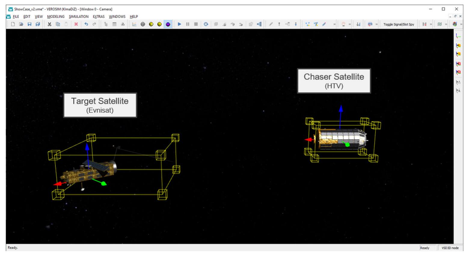Click the Save All double floppy icon
Viewport: 466px width, 253px height.
pos(38,24)
